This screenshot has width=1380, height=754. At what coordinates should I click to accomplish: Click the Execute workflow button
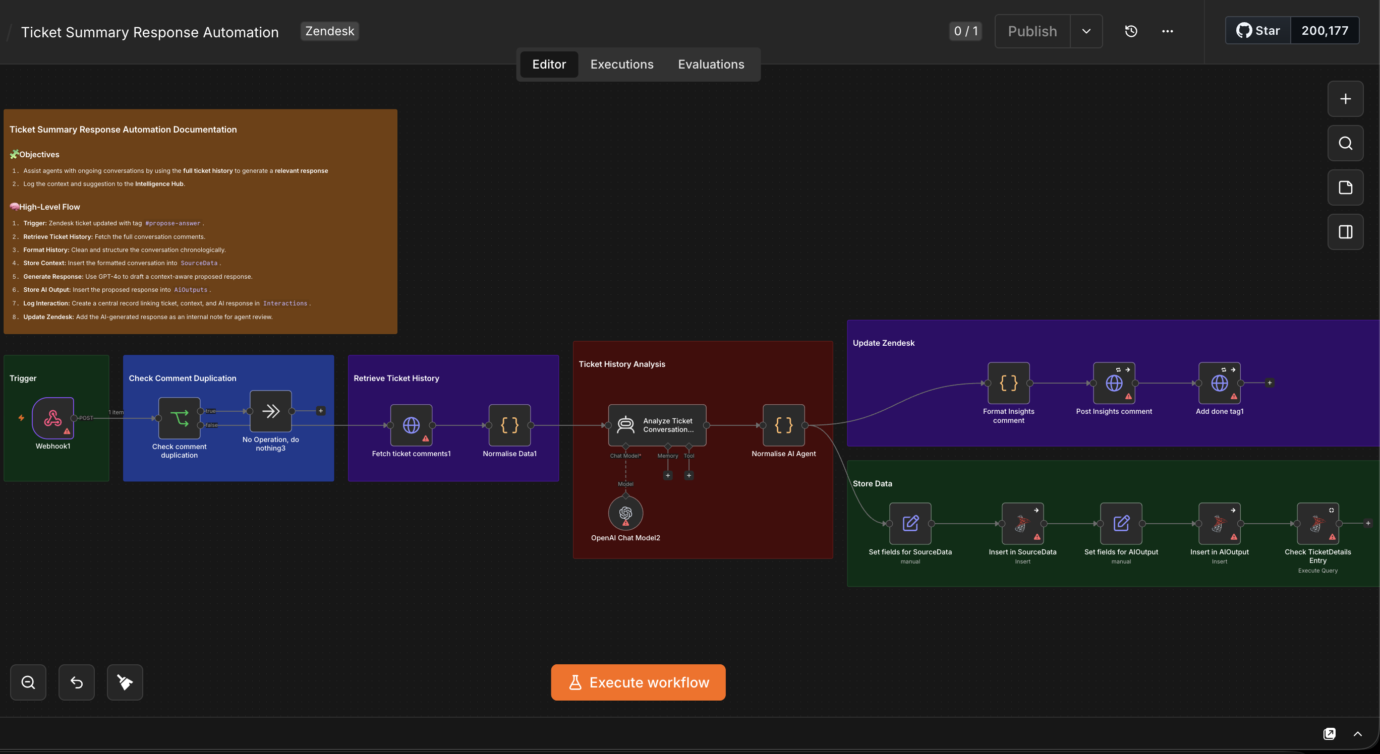click(x=638, y=682)
